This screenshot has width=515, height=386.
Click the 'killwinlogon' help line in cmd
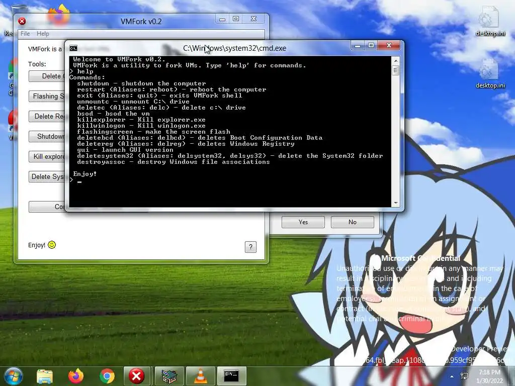pos(141,126)
